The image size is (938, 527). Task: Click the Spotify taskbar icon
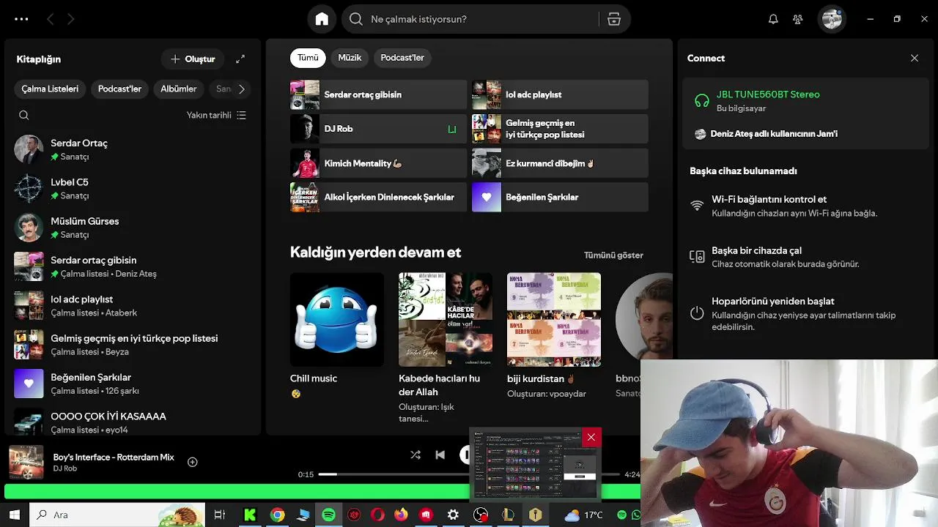[x=328, y=515]
